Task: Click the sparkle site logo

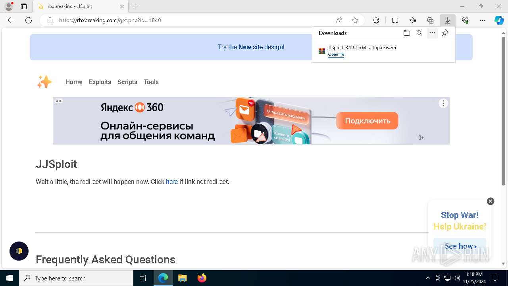Action: tap(44, 82)
